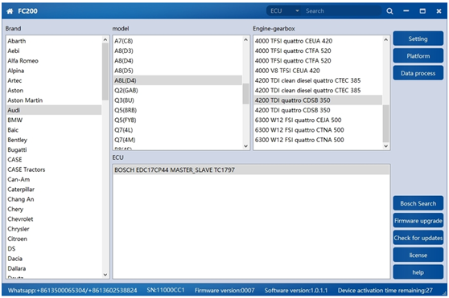
Task: Open the license button
Action: pyautogui.click(x=418, y=255)
